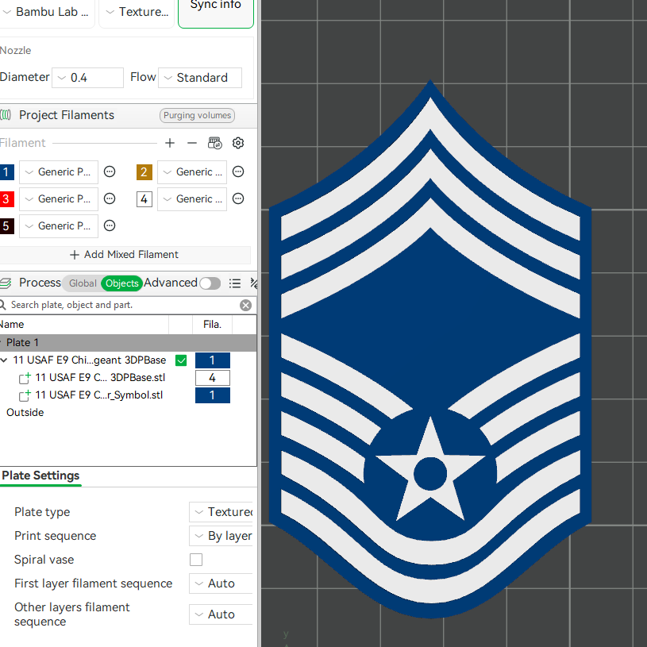Select the Outside tree item
This screenshot has width=647, height=647.
pyautogui.click(x=25, y=413)
